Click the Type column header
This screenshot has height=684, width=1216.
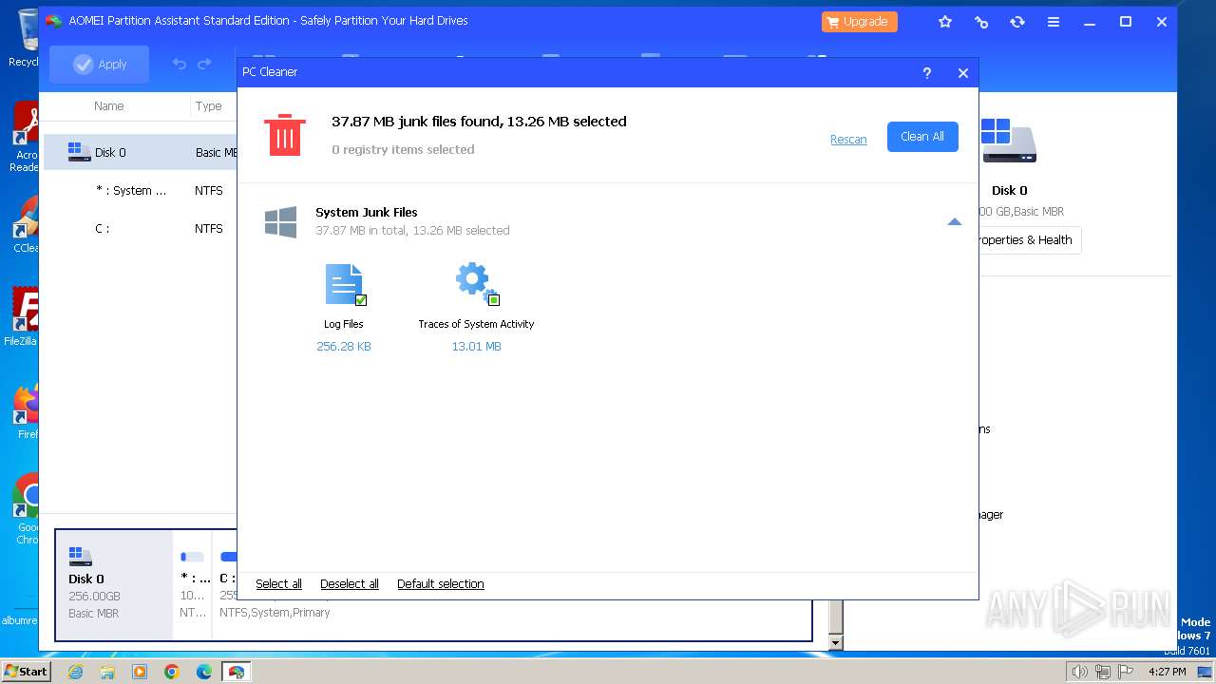point(209,106)
